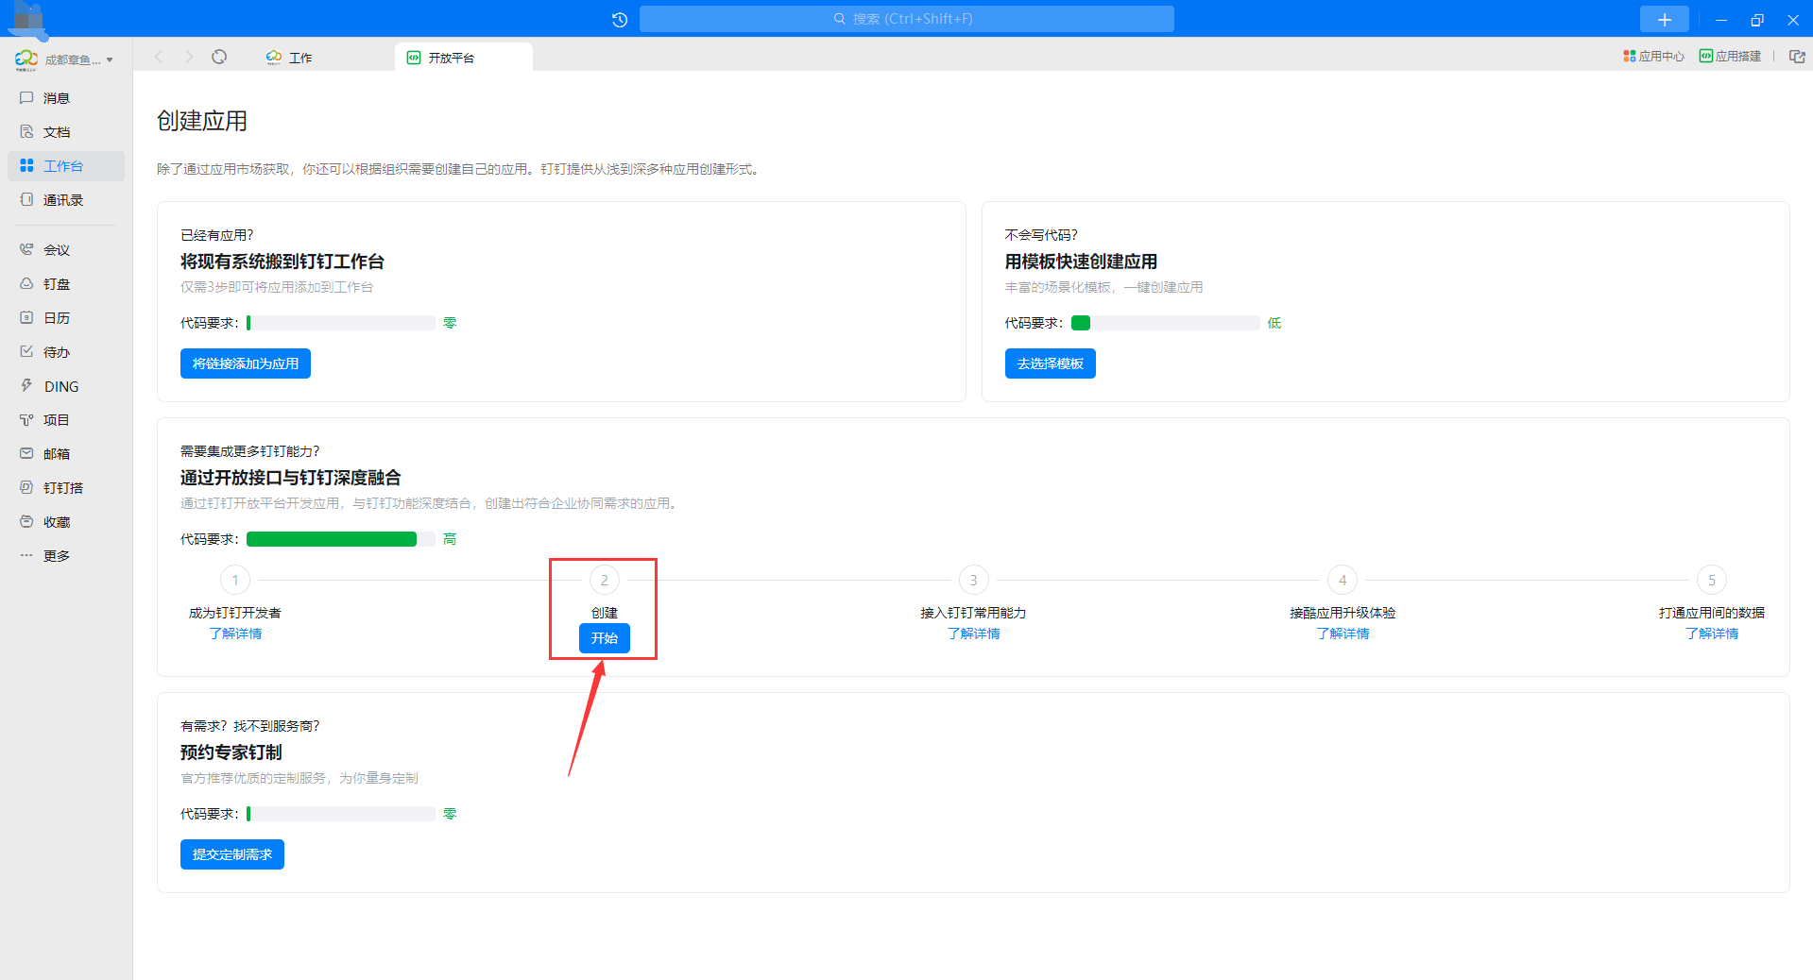Click 将链接添加为应用 button
The height and width of the screenshot is (980, 1813).
246,363
